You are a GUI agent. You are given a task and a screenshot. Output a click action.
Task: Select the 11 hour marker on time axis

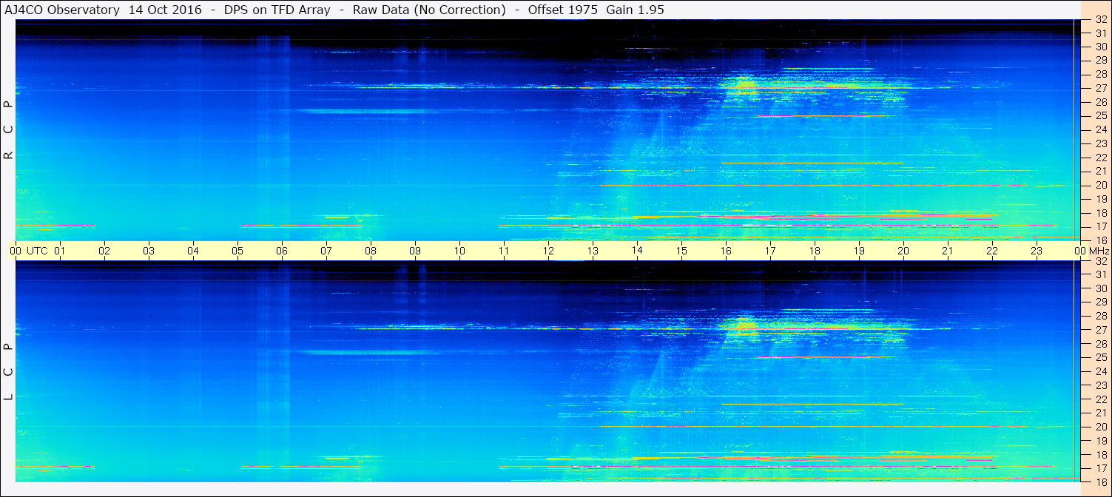(x=504, y=251)
